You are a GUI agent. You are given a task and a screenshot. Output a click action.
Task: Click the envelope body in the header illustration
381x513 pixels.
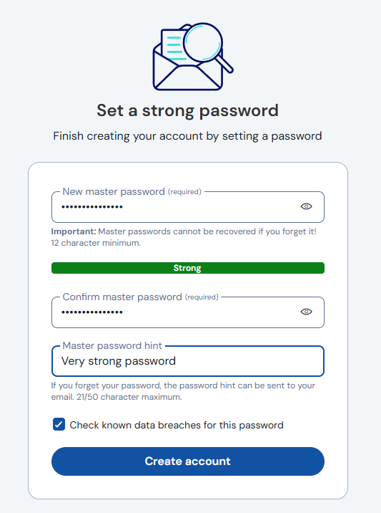(x=188, y=75)
